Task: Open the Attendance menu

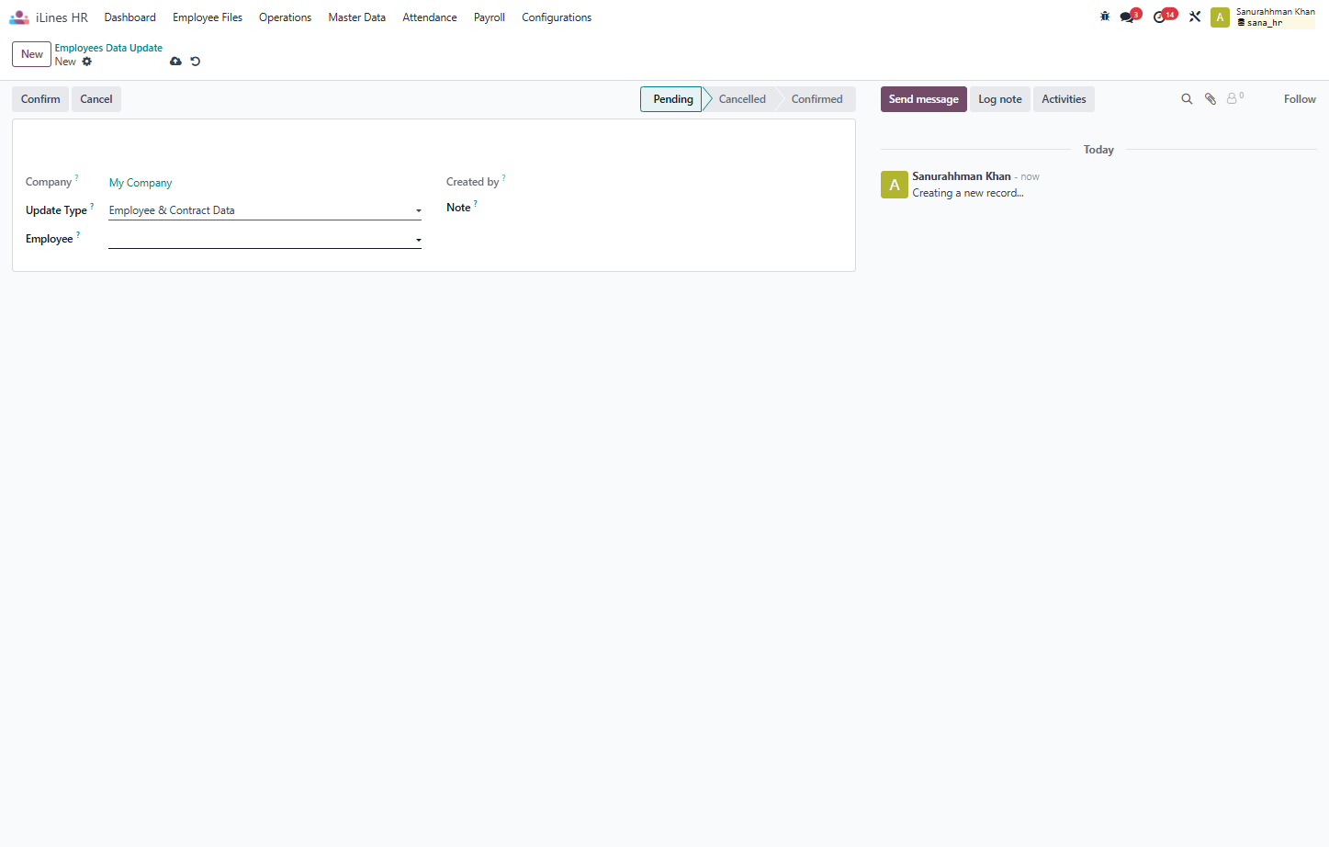Action: (430, 17)
